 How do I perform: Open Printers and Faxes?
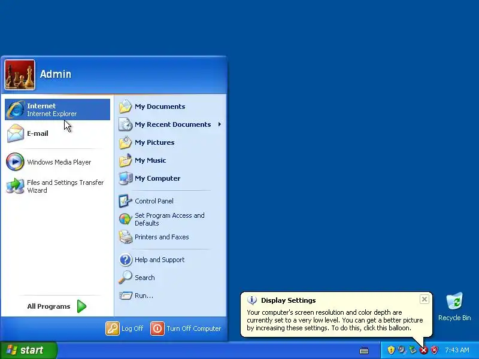pos(171,237)
